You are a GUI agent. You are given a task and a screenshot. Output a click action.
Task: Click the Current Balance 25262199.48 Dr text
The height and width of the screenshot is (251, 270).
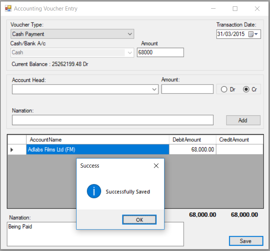(50, 64)
